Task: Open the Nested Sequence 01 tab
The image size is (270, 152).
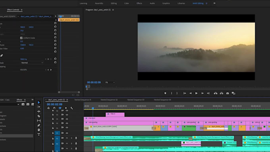Action: click(83, 100)
